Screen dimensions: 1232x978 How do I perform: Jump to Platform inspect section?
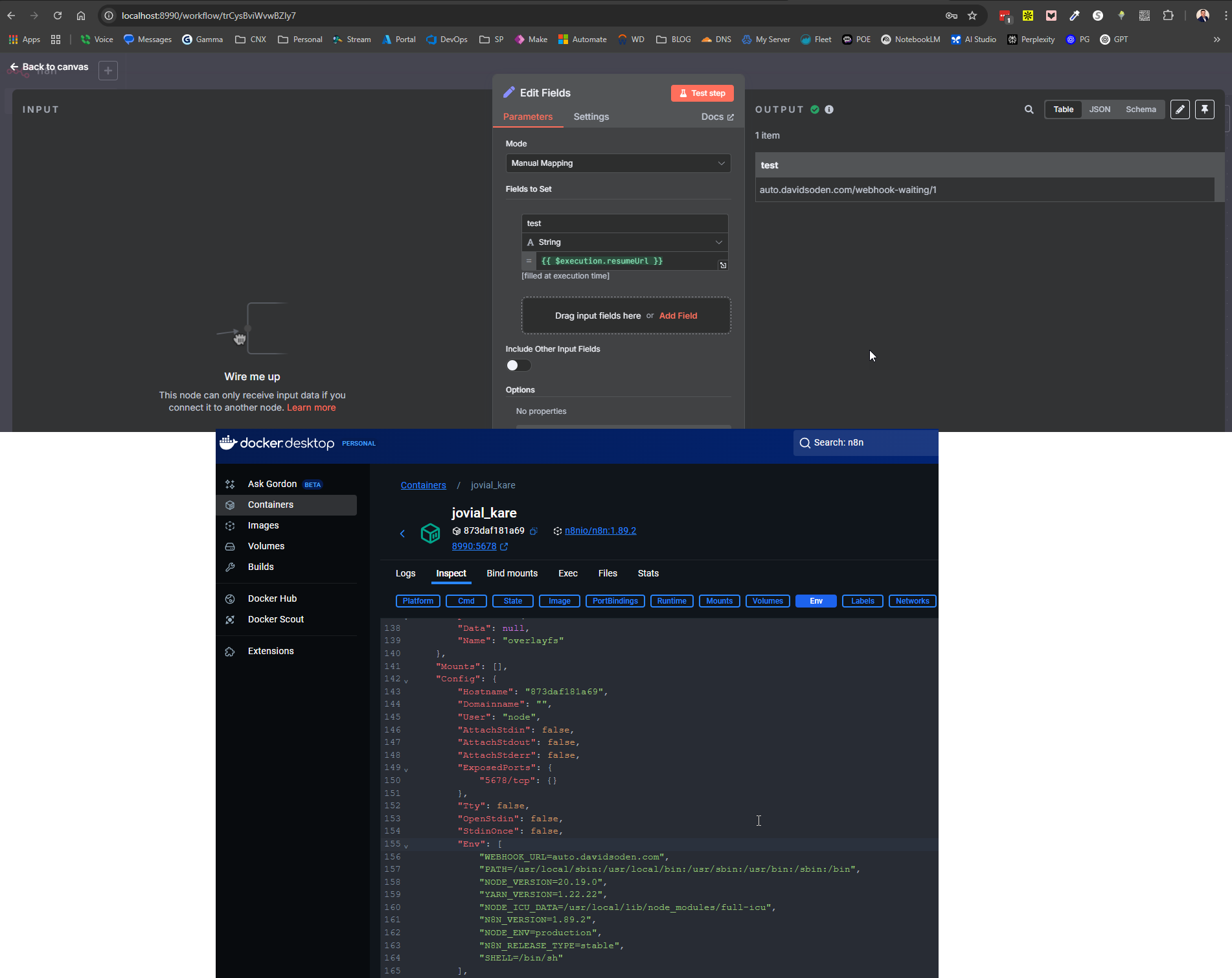coord(418,601)
